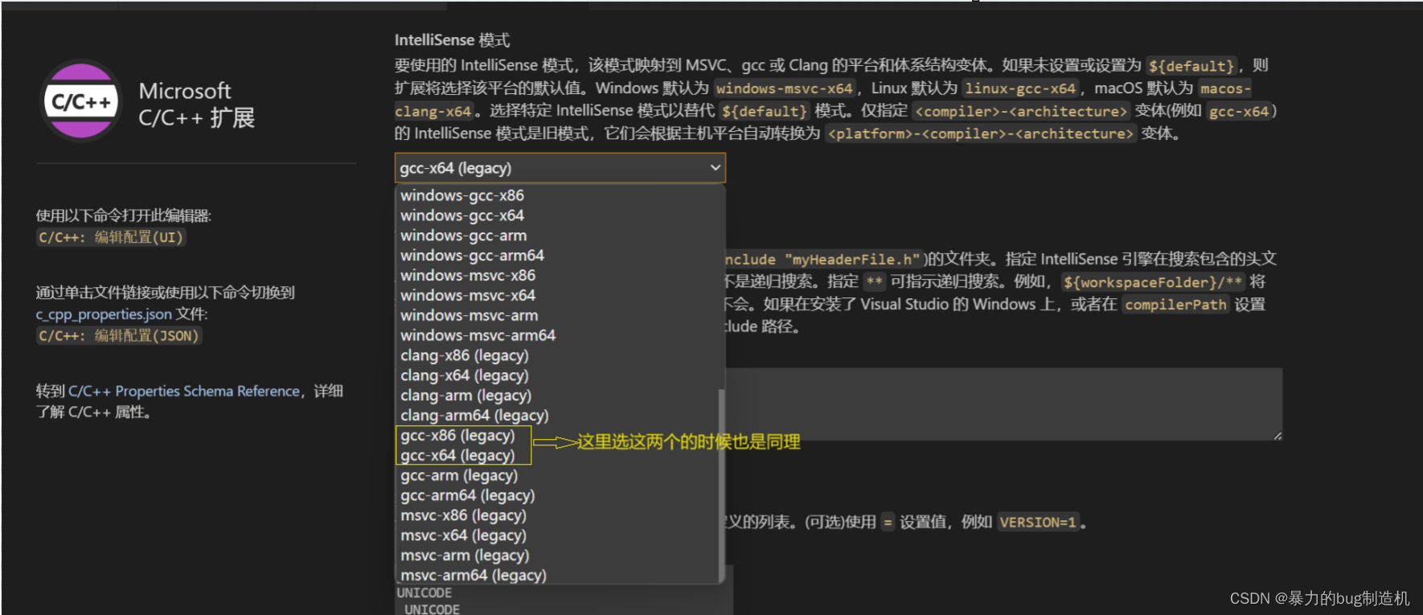Screen dimensions: 1423x615
Task: Click the linux-gcc-x64 code snippet
Action: click(1020, 88)
